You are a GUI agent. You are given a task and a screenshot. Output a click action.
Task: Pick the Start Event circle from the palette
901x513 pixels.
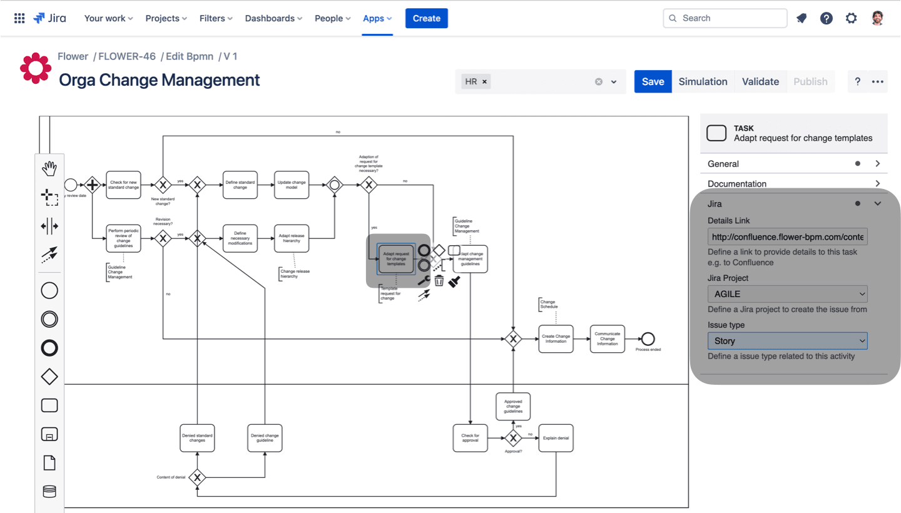point(49,290)
